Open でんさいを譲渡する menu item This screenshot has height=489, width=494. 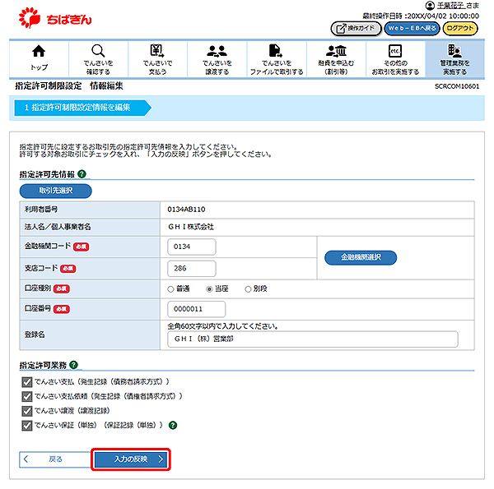[x=217, y=59]
